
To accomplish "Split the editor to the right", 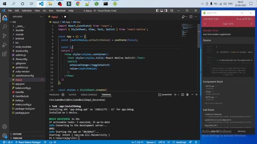I will (191, 17).
